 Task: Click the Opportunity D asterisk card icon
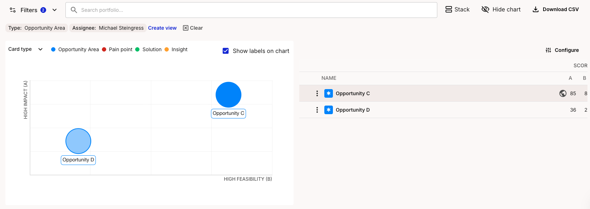pyautogui.click(x=329, y=110)
